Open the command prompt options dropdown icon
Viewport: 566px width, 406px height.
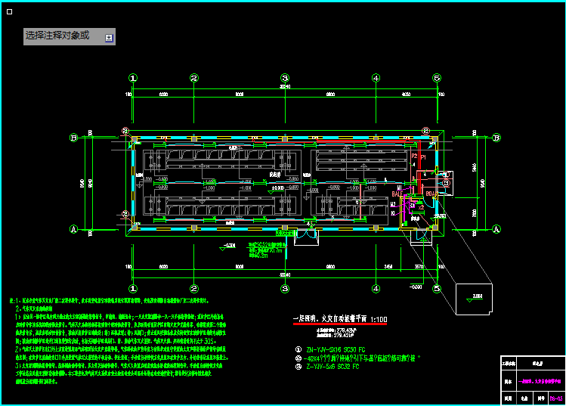tap(109, 37)
